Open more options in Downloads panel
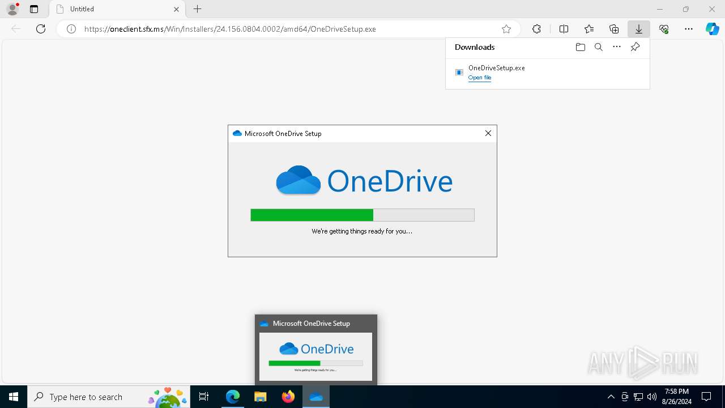Image resolution: width=725 pixels, height=408 pixels. click(617, 47)
